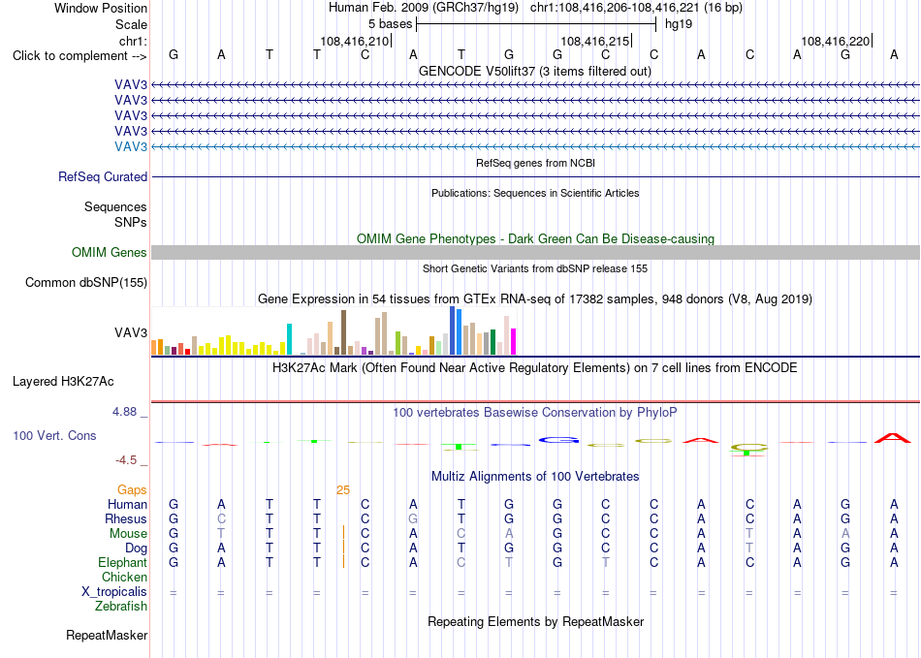
Task: Click the tall dark-brown GTEx expression bar
Action: (343, 332)
